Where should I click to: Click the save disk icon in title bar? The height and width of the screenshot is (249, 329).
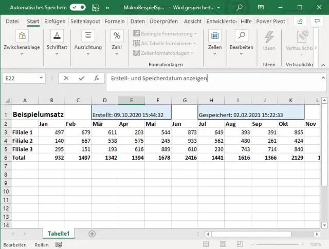point(94,8)
